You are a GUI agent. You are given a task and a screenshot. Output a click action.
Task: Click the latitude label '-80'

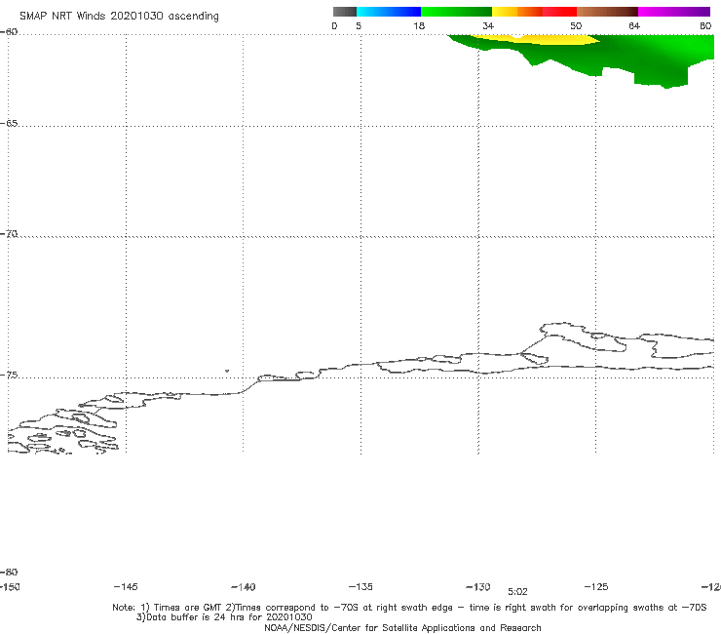point(9,572)
